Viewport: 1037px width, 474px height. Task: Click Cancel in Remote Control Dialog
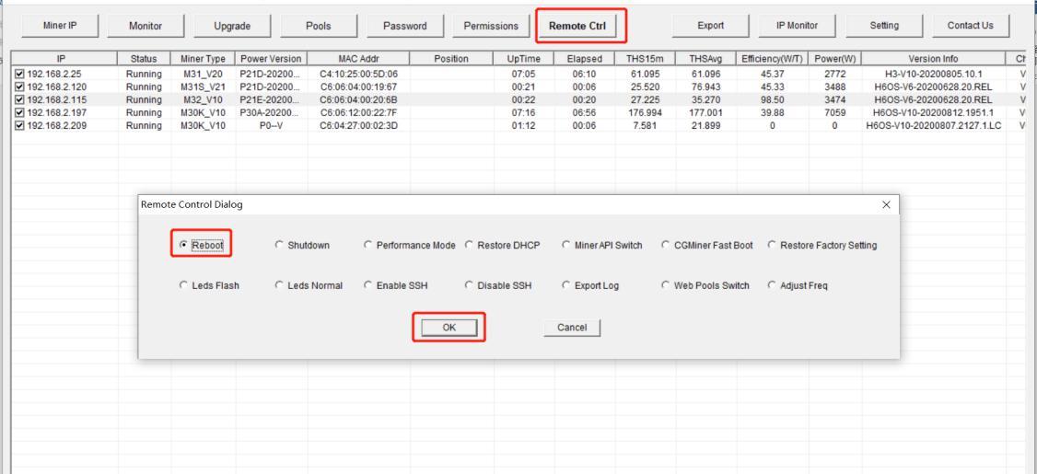[572, 328]
